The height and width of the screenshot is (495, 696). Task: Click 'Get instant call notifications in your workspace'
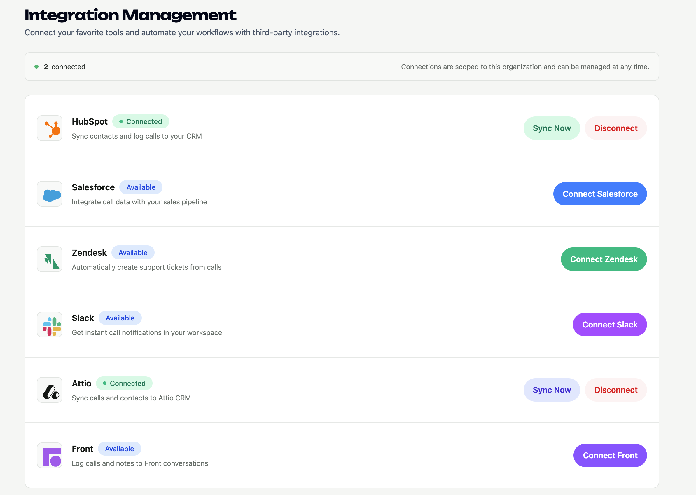[147, 332]
